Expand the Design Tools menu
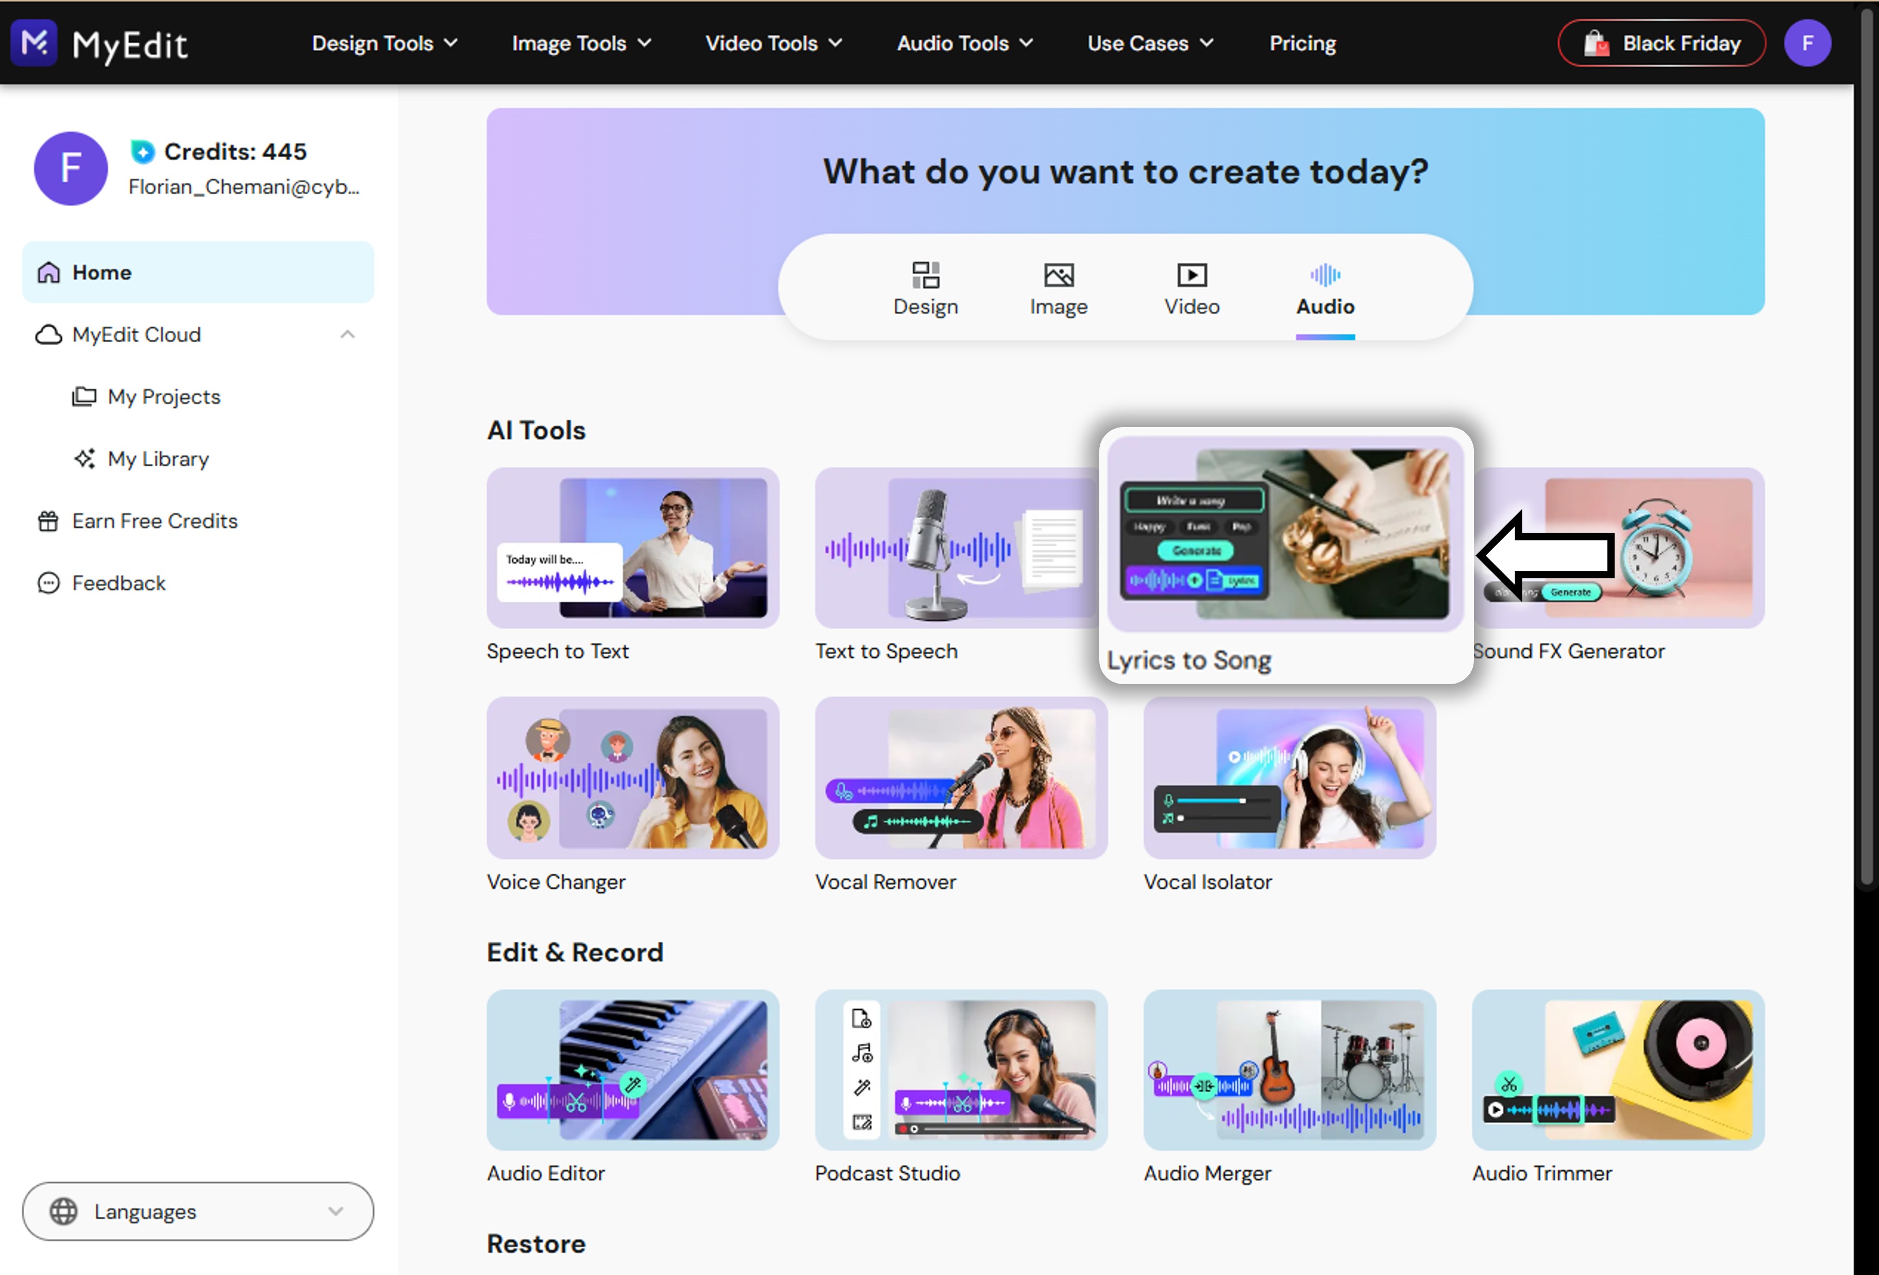The height and width of the screenshot is (1275, 1879). tap(384, 43)
